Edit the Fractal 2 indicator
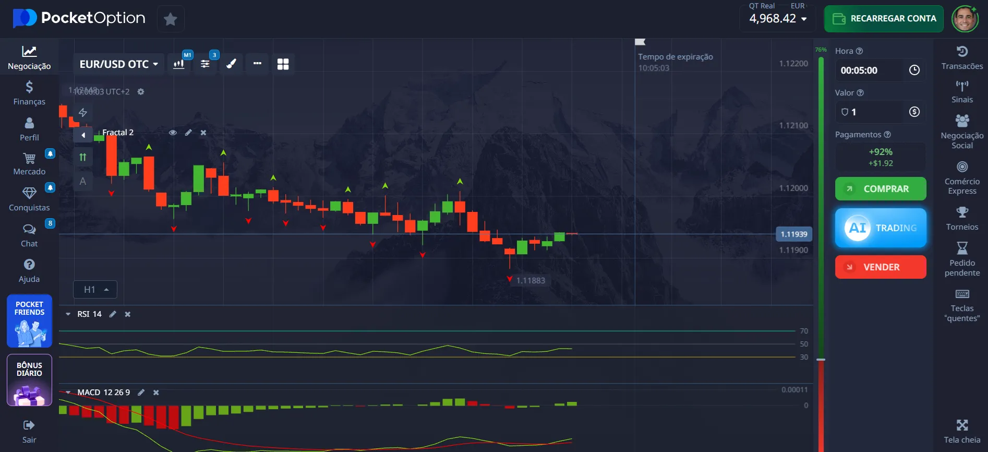This screenshot has height=452, width=988. pyautogui.click(x=188, y=133)
